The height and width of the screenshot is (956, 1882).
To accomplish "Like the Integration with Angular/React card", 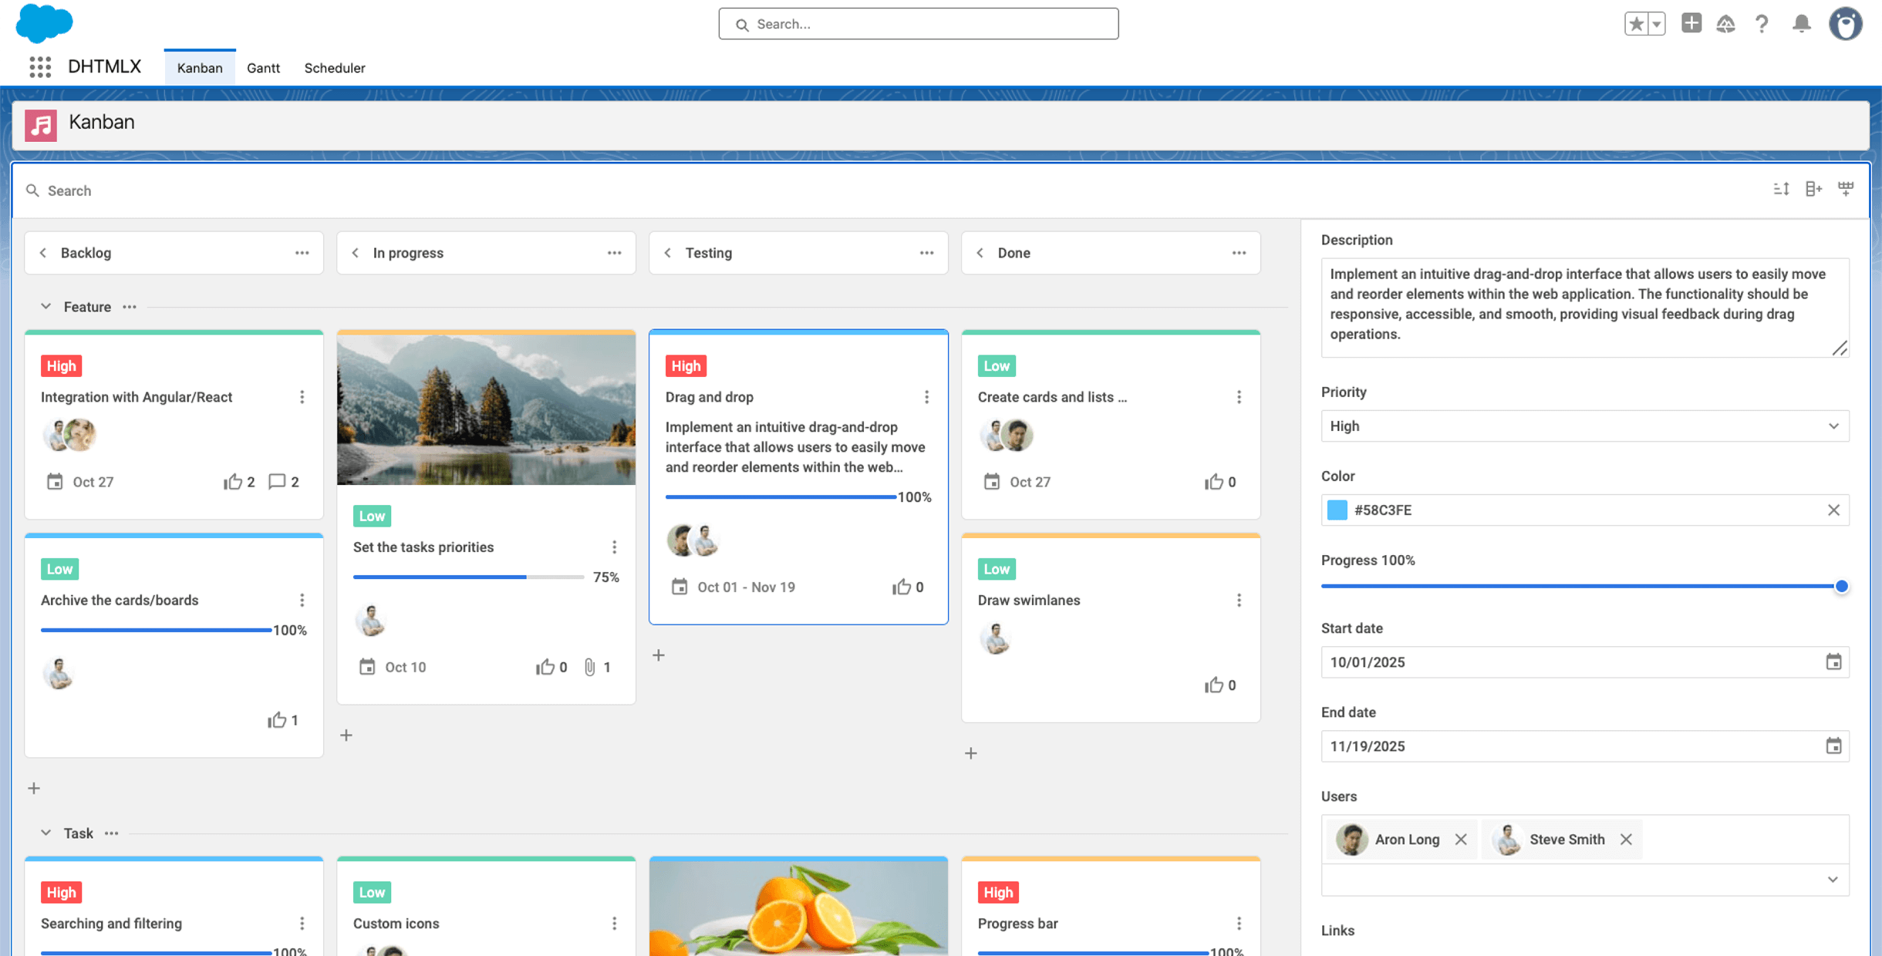I will [232, 482].
